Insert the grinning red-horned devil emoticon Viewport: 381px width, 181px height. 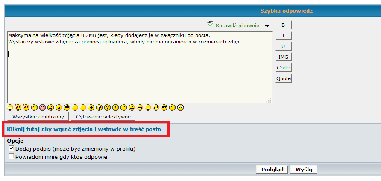18,107
